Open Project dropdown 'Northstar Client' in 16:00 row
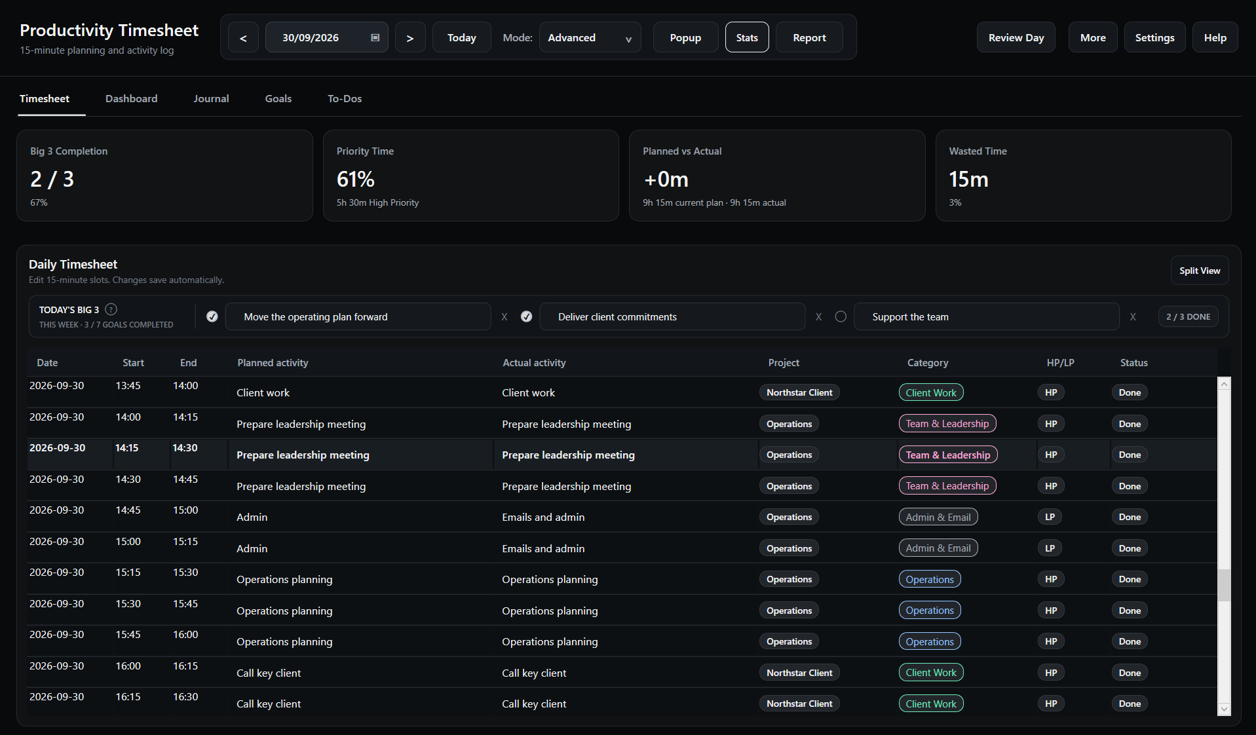The image size is (1256, 735). pyautogui.click(x=799, y=673)
